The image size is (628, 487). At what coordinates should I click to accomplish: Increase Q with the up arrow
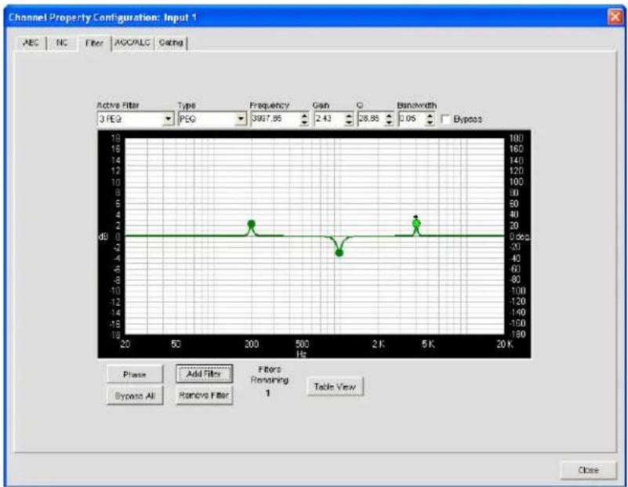389,116
